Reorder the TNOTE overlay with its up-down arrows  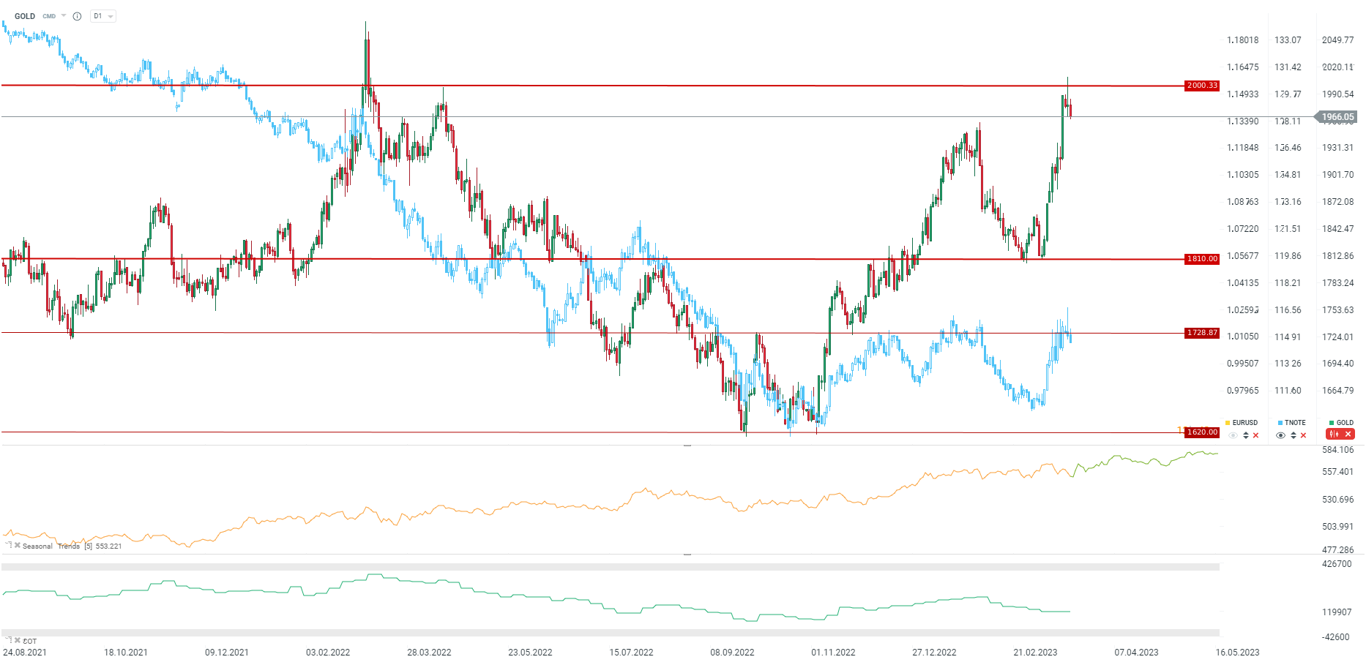tap(1293, 435)
